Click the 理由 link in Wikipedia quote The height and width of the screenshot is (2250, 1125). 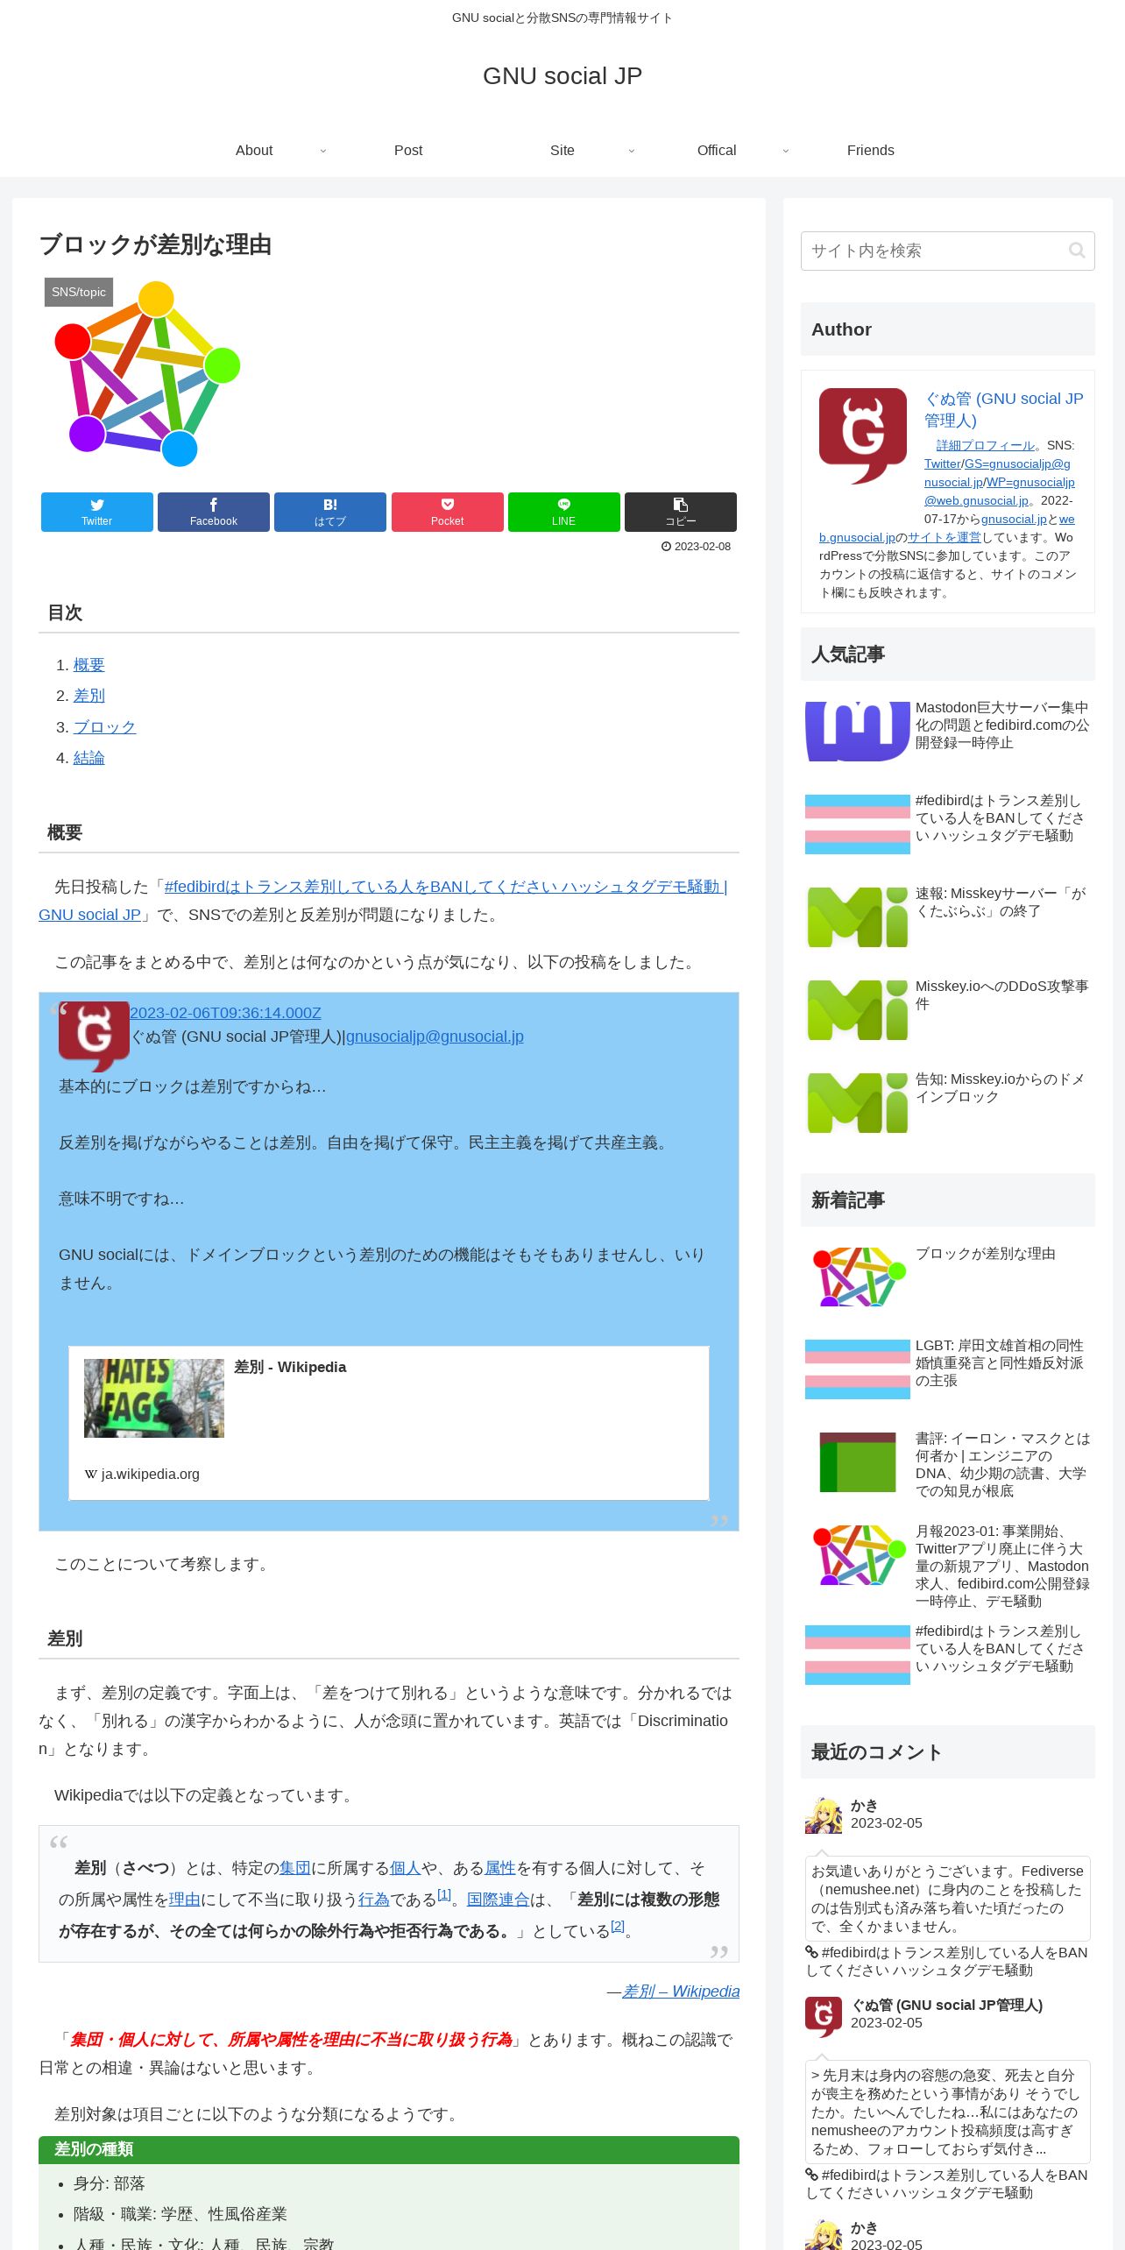185,1900
